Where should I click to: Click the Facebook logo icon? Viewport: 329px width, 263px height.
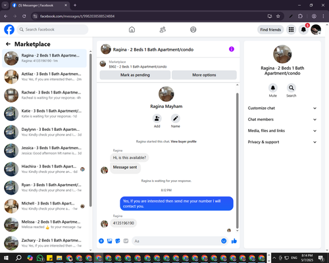[9, 30]
